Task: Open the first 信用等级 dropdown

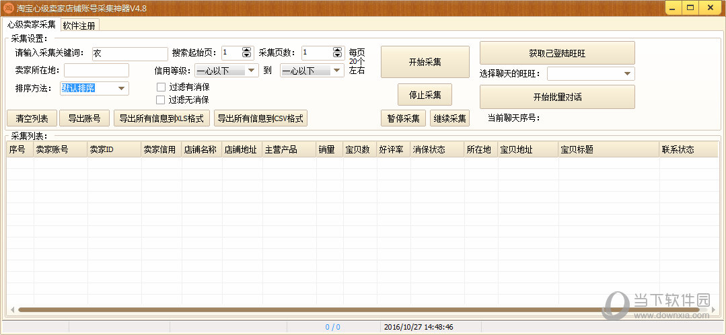Action: [226, 71]
